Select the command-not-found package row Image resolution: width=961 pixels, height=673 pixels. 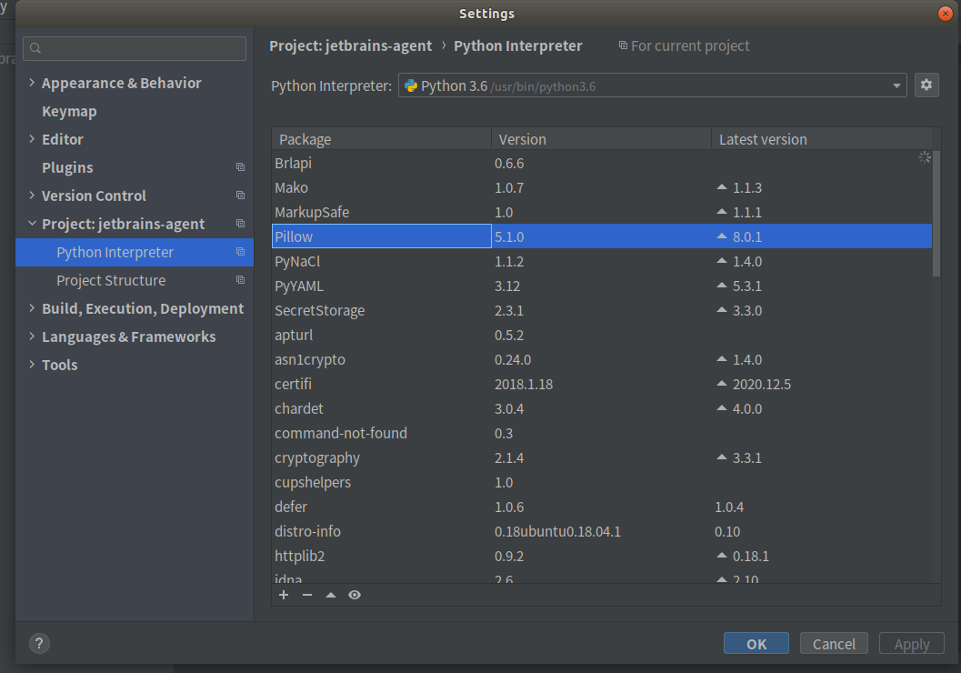click(x=602, y=433)
